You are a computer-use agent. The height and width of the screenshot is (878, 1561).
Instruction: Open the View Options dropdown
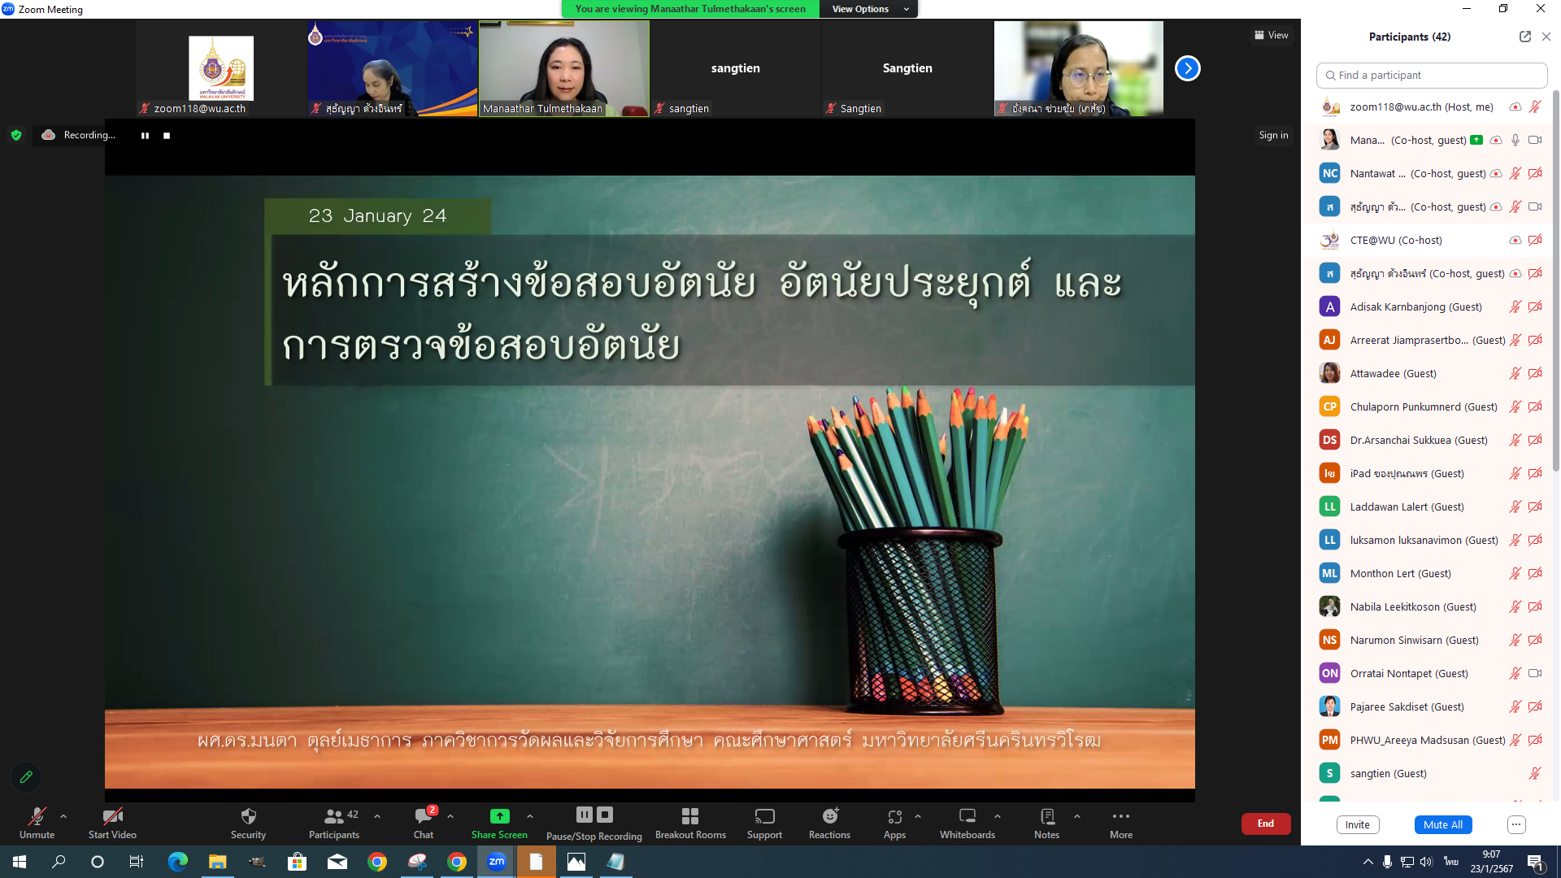click(x=869, y=9)
